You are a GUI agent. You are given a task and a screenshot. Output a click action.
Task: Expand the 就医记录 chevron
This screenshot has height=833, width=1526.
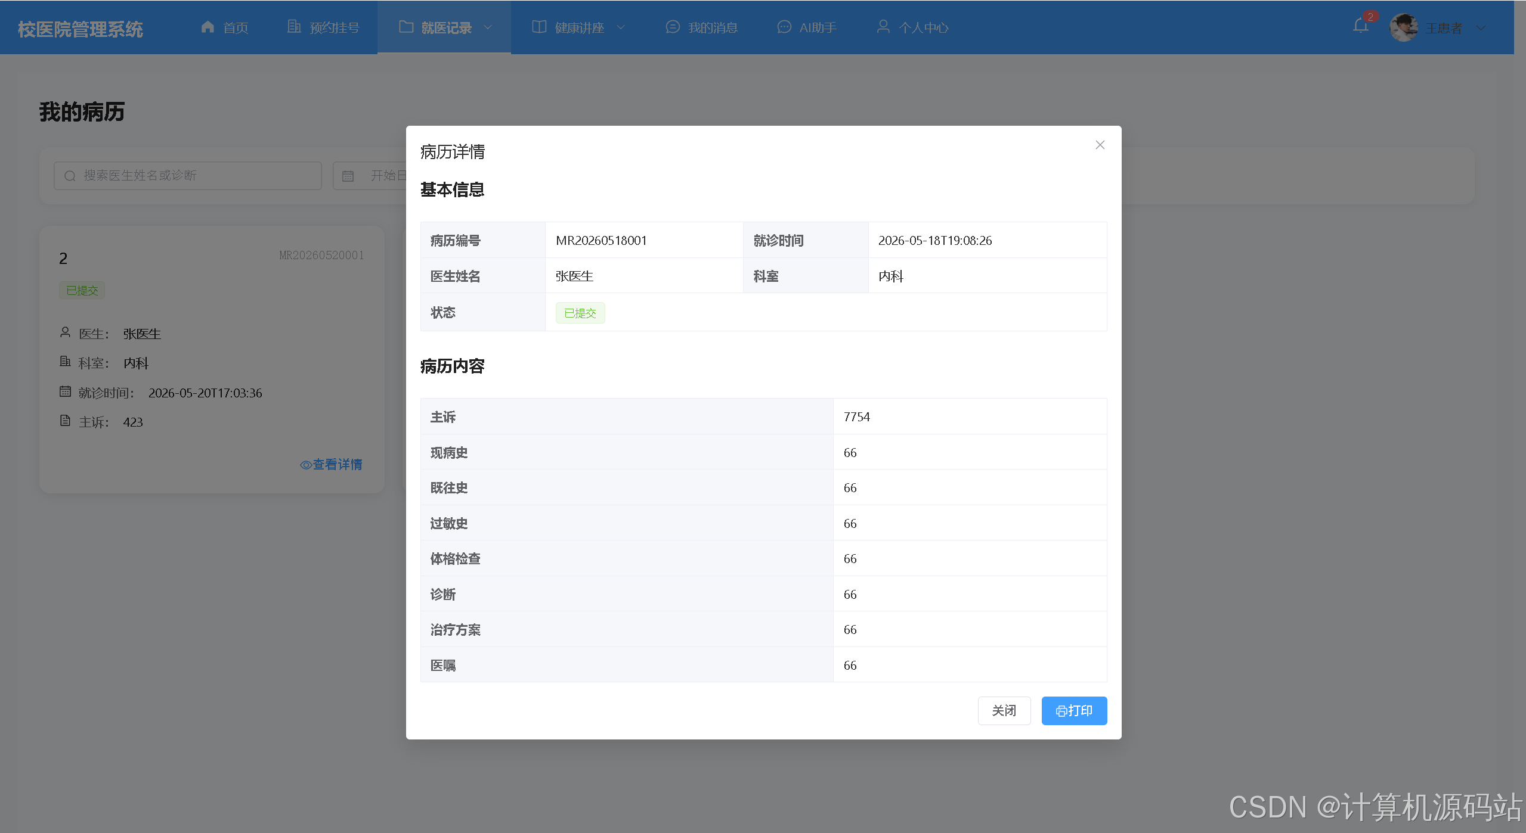pyautogui.click(x=488, y=27)
